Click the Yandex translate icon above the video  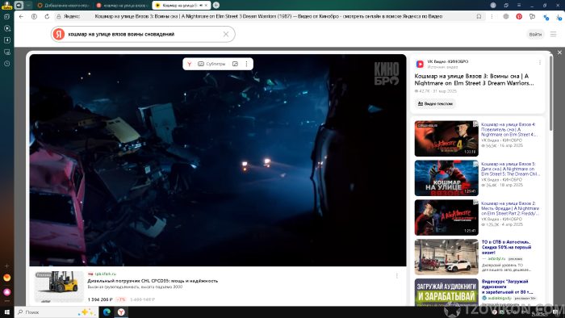tap(189, 64)
